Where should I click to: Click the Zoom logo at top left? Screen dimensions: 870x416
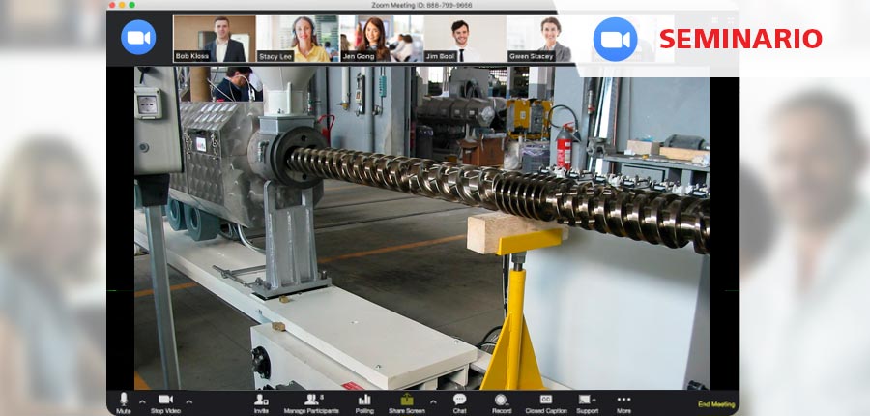tap(138, 38)
